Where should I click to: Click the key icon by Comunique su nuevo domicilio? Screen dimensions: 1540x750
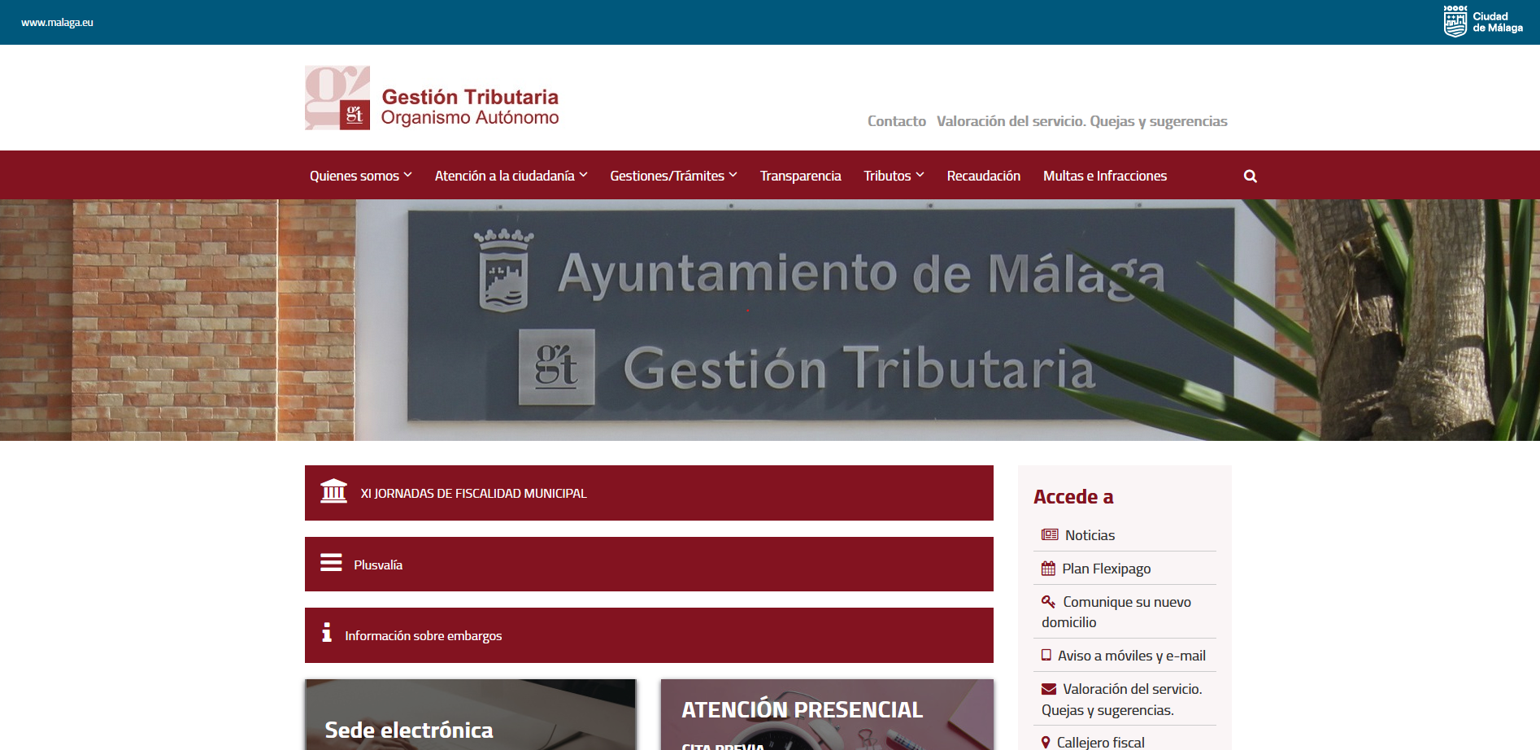pos(1048,602)
